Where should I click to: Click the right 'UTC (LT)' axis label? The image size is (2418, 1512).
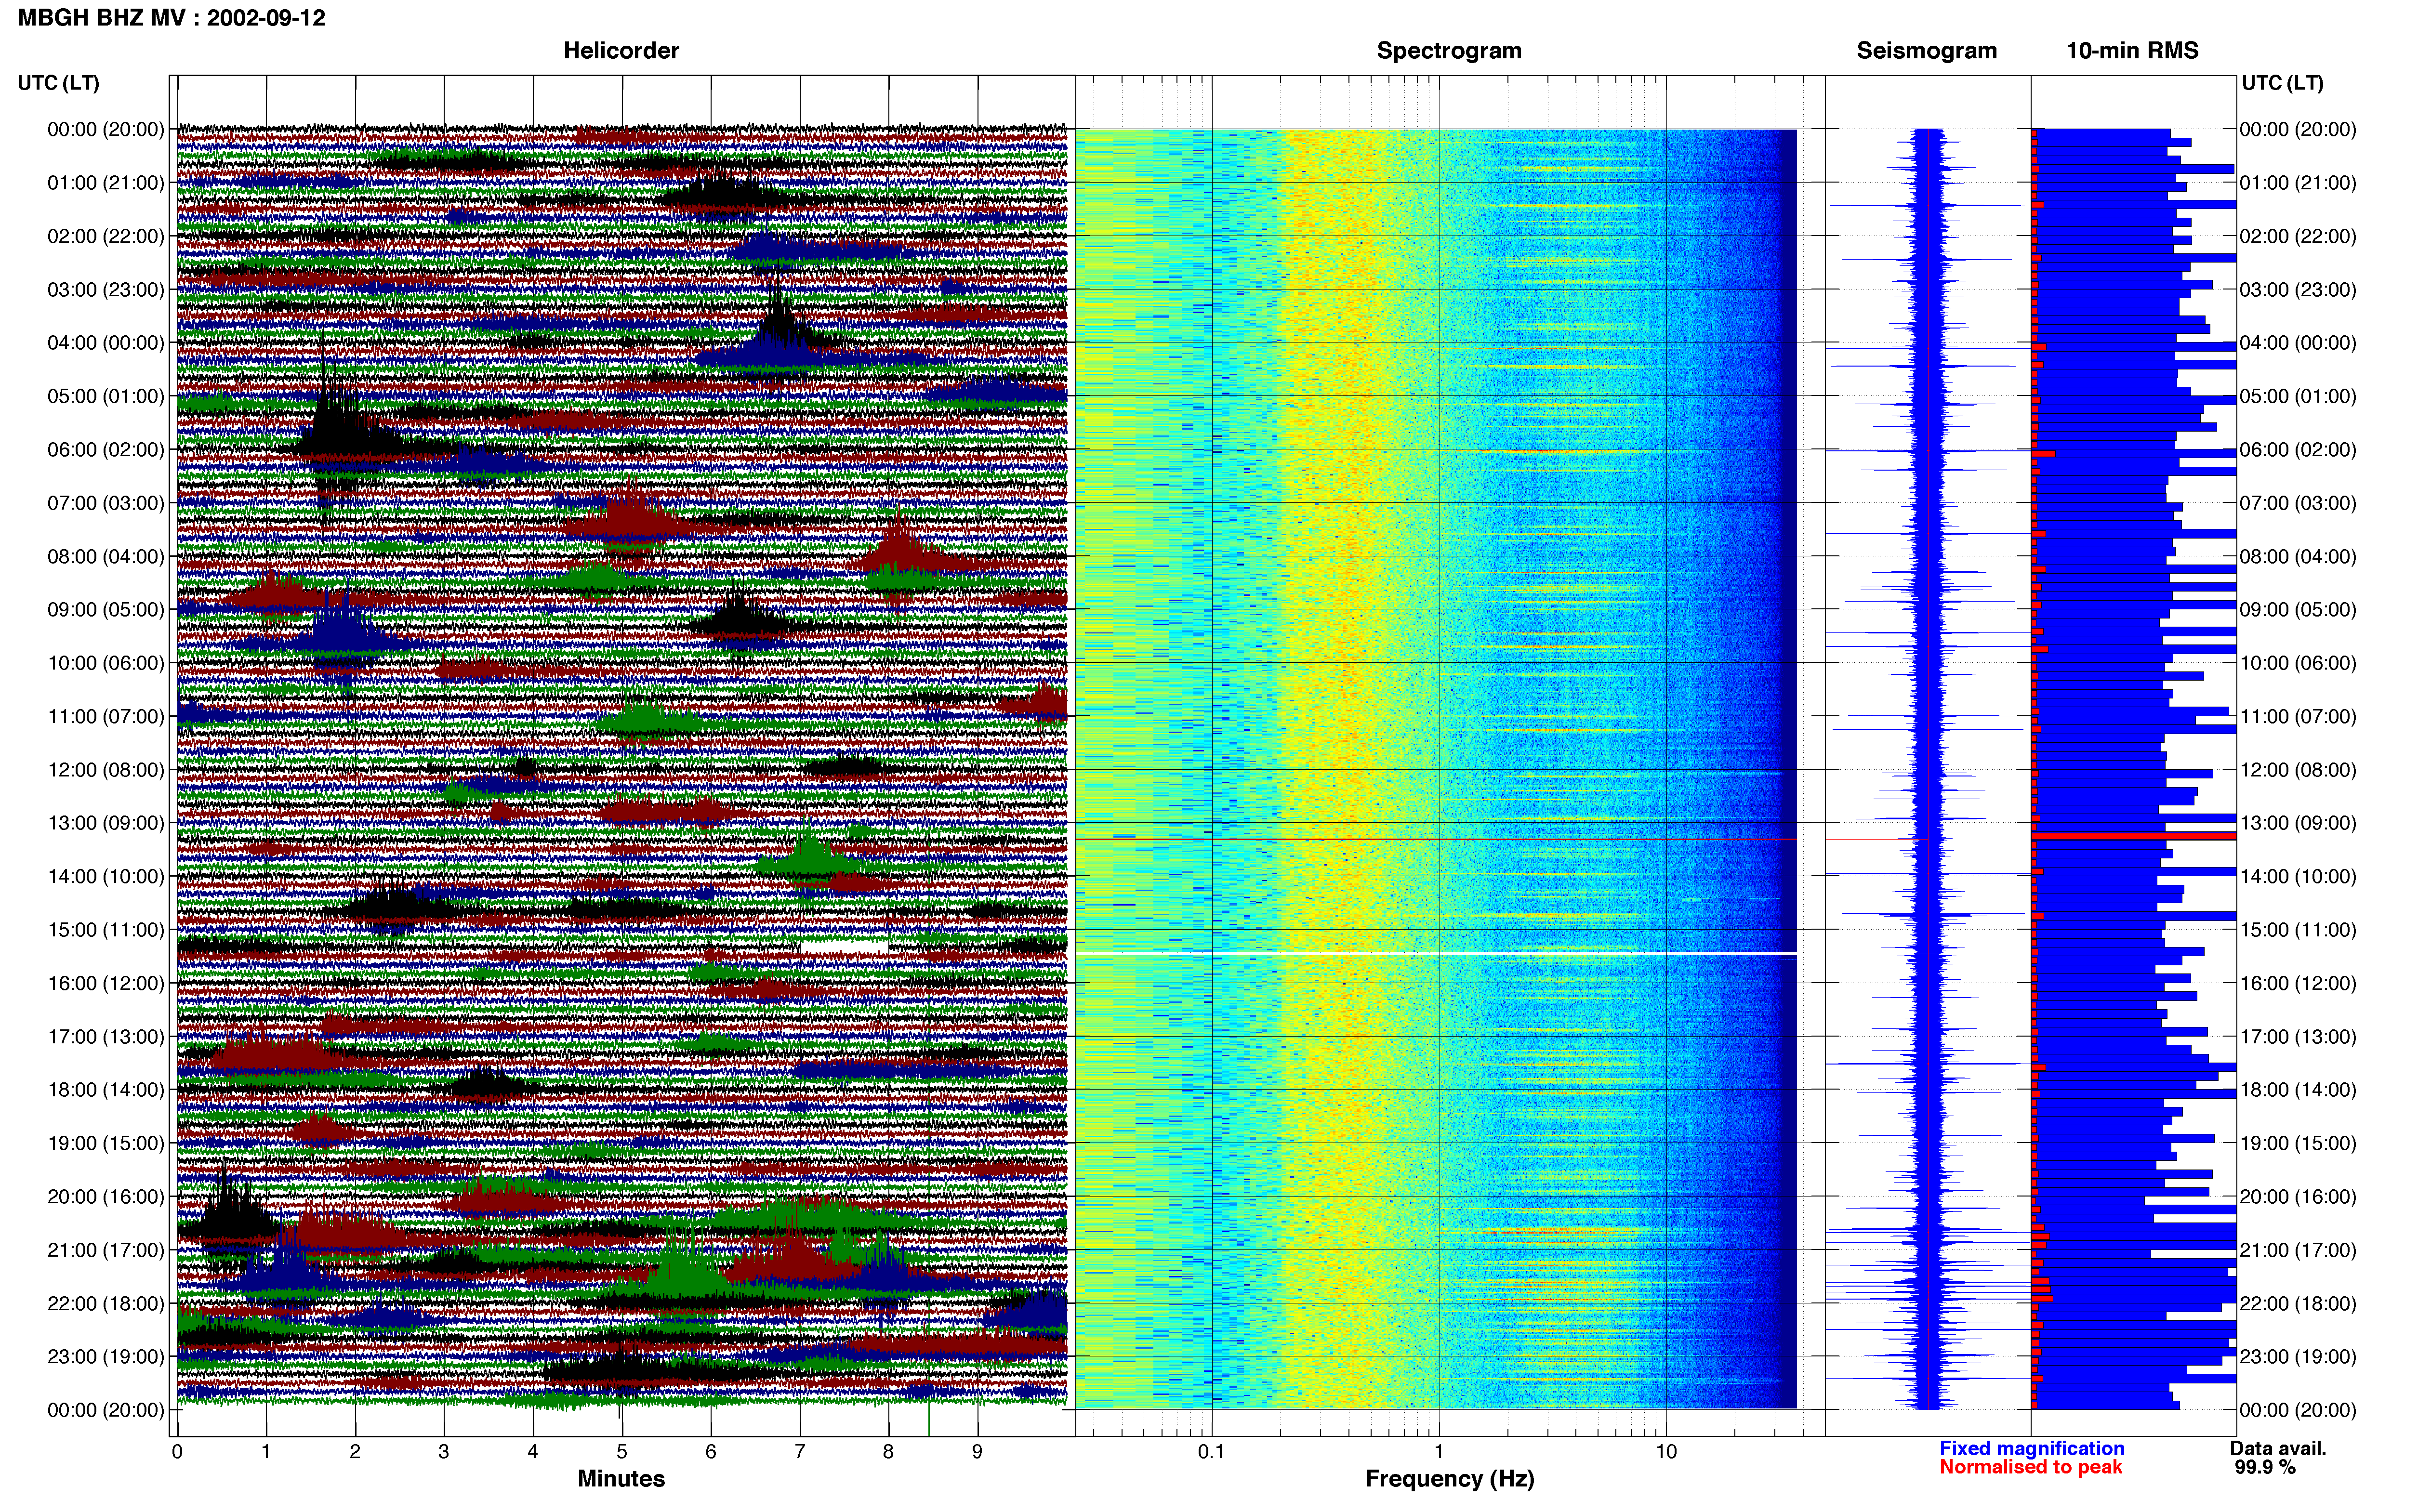[x=2282, y=83]
